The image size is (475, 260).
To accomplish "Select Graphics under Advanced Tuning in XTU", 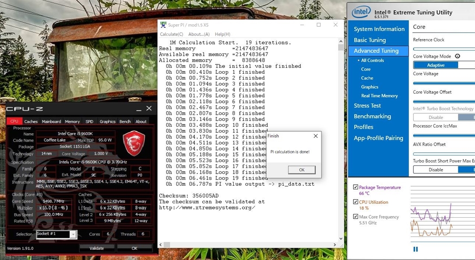I will [x=370, y=87].
